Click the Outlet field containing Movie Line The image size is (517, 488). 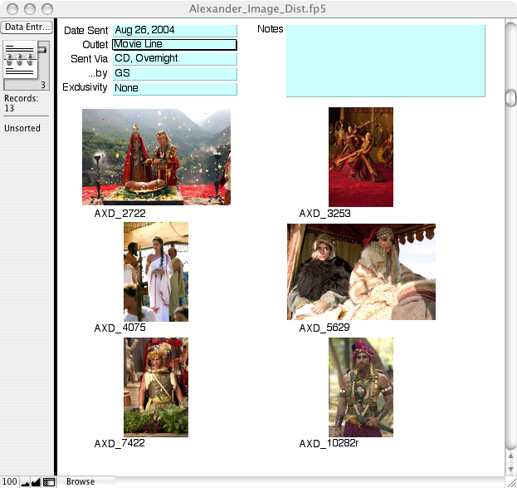pos(174,45)
